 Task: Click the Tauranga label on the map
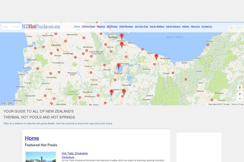(x=113, y=37)
